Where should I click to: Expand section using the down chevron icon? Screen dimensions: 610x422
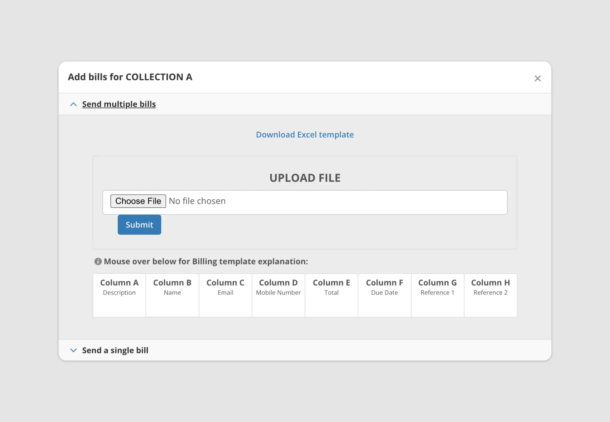pyautogui.click(x=73, y=350)
